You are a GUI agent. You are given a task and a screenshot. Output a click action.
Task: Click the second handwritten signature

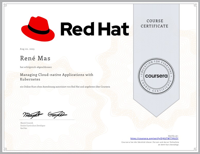pos(57,115)
